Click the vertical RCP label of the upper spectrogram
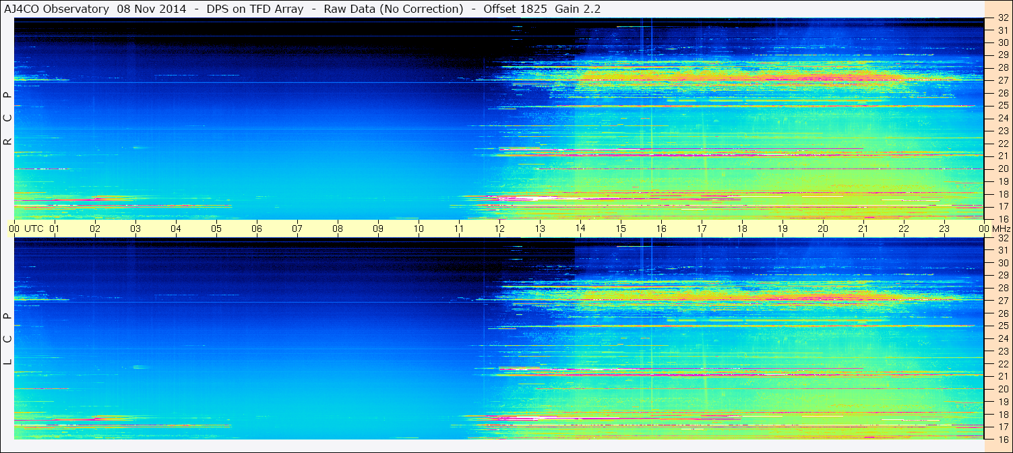The height and width of the screenshot is (453, 1013). 7,118
